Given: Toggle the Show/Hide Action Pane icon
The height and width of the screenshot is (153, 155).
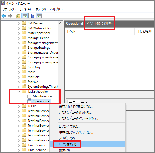Looking at the screenshot, I should (39, 16).
